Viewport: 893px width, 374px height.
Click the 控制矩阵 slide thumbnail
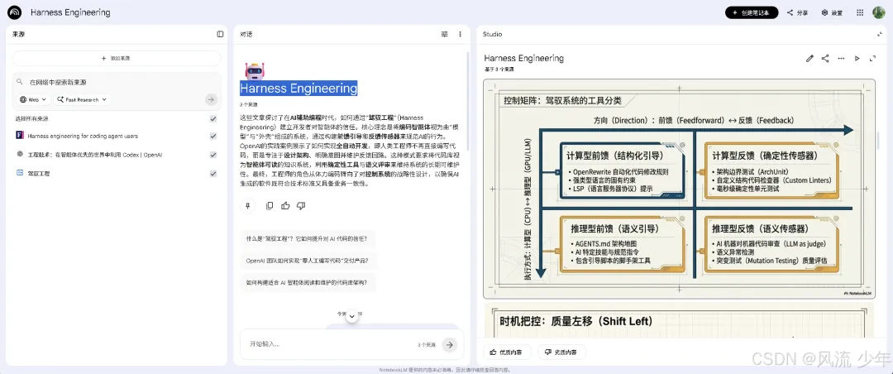pos(679,188)
